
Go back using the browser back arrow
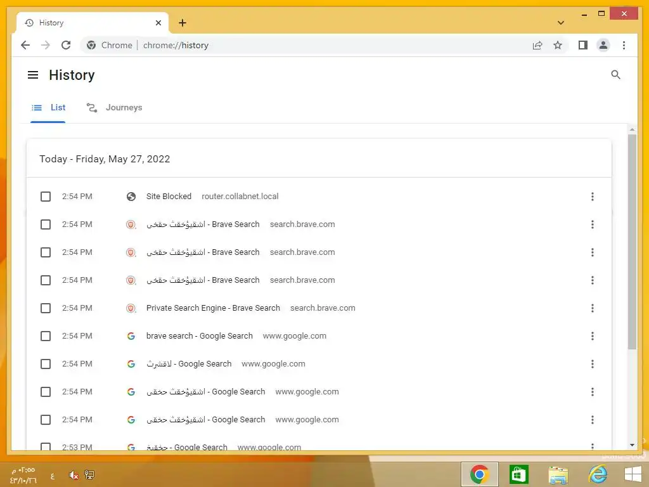click(x=25, y=45)
